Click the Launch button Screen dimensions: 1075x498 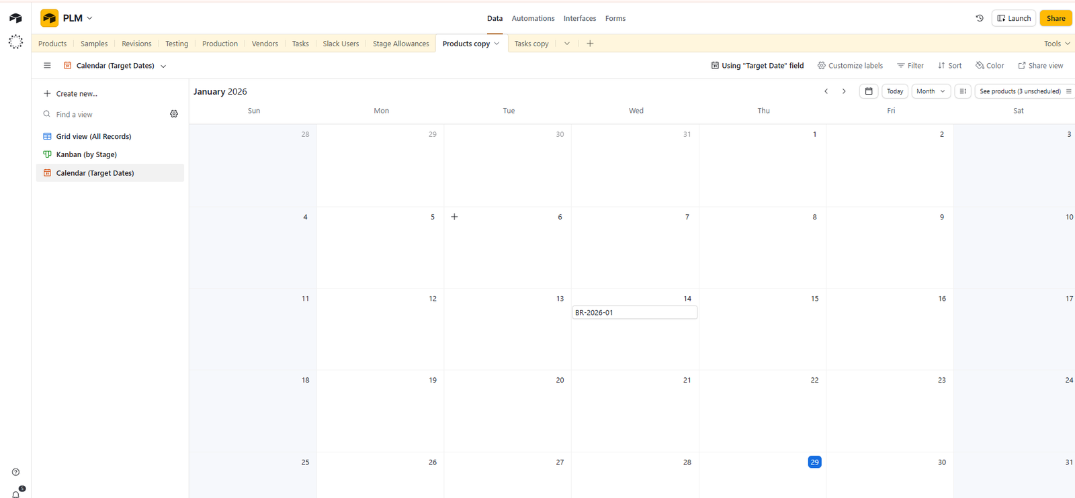click(1014, 18)
